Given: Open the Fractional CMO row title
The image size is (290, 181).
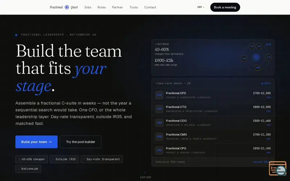Looking at the screenshot, I should (x=176, y=135).
